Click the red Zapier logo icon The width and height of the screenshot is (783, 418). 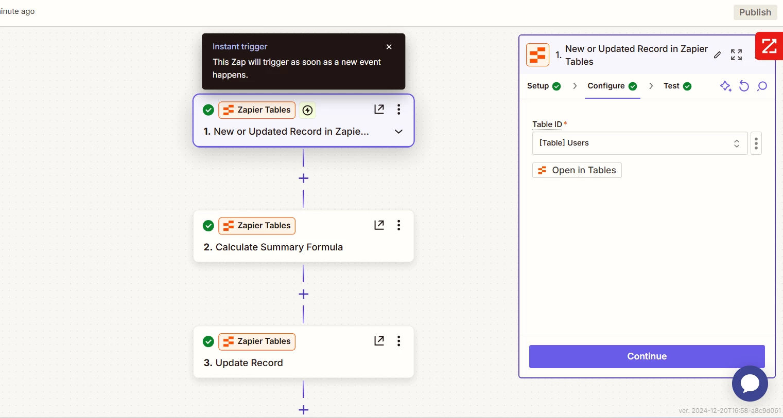(769, 46)
